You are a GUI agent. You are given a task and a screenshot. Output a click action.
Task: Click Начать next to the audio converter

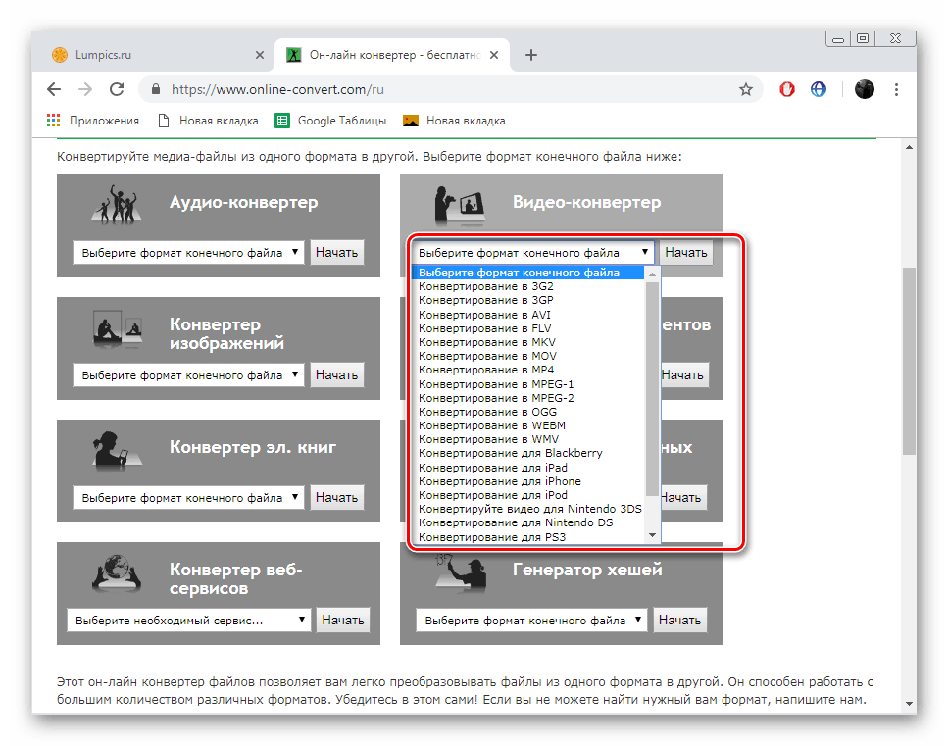(336, 252)
